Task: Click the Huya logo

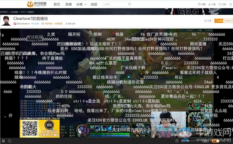Action: [x=37, y=4]
